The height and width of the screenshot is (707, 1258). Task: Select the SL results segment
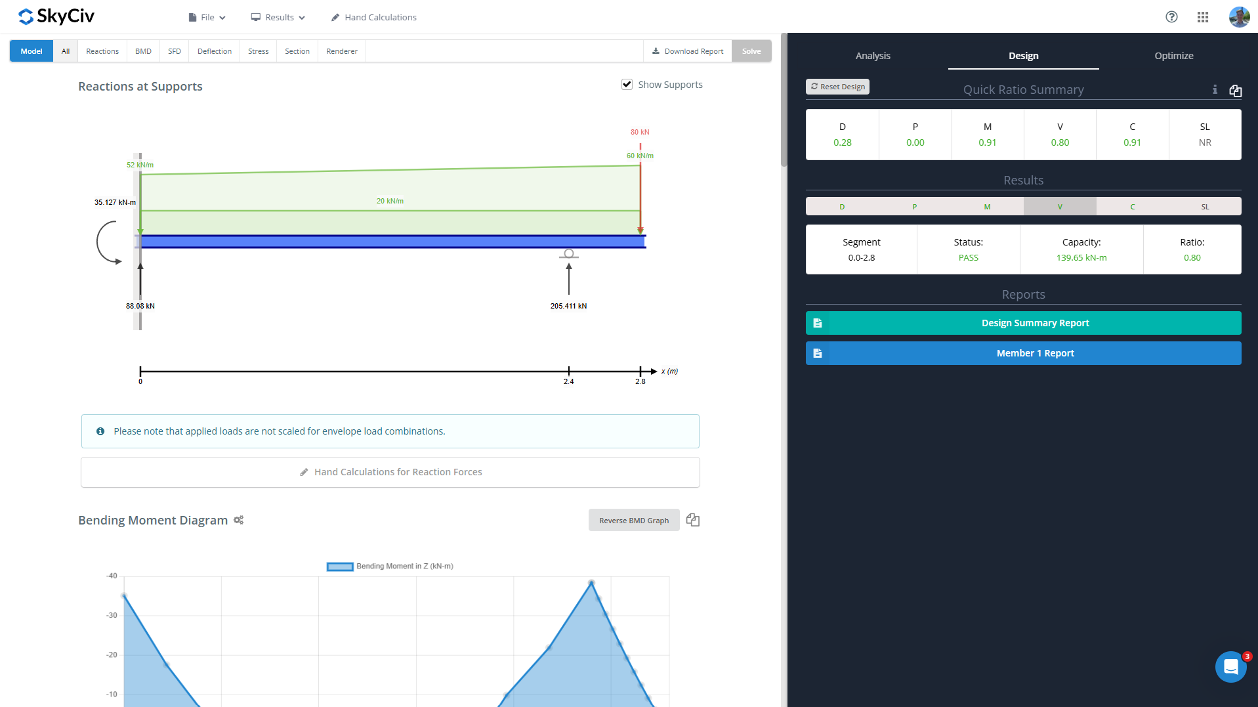click(x=1205, y=207)
